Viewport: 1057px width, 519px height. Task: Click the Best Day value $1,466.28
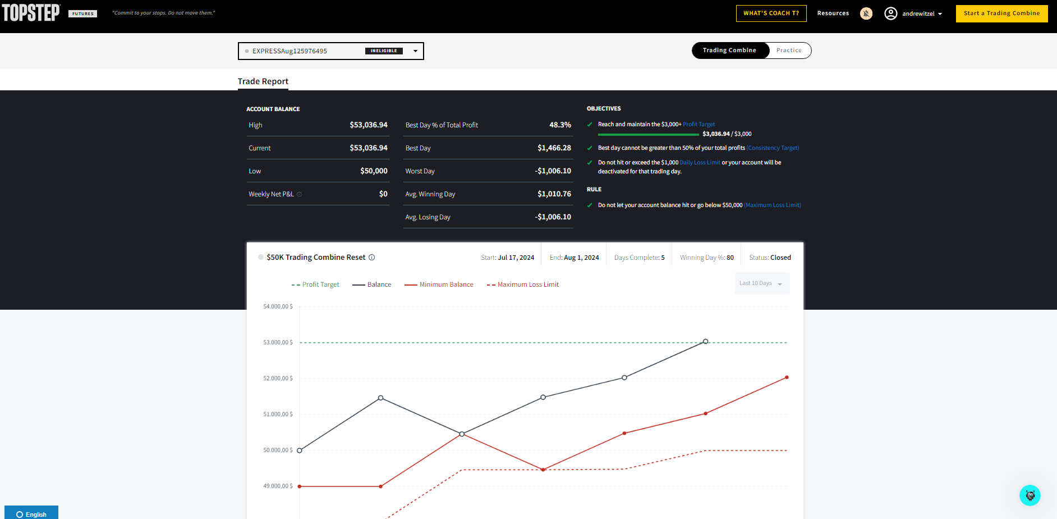pos(554,148)
